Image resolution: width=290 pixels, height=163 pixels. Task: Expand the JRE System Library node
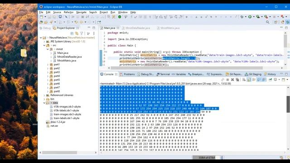(44, 41)
